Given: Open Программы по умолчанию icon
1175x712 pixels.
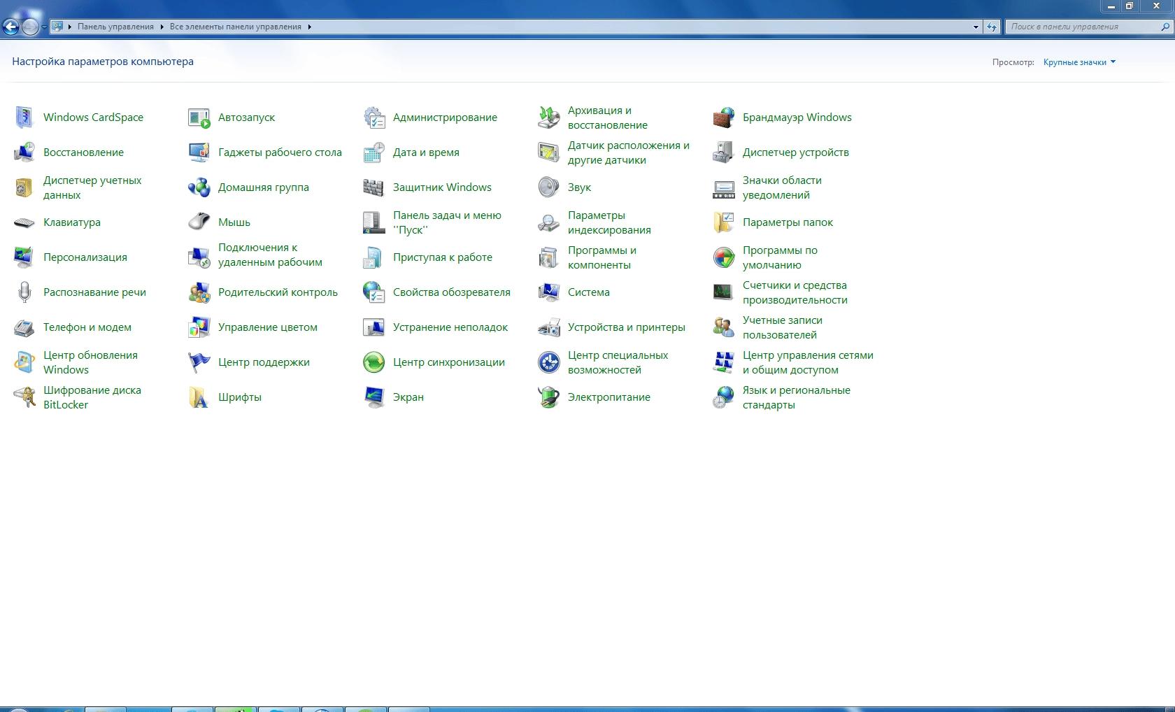Looking at the screenshot, I should (724, 257).
